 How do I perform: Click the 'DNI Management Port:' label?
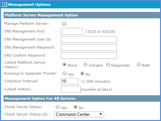25,31
